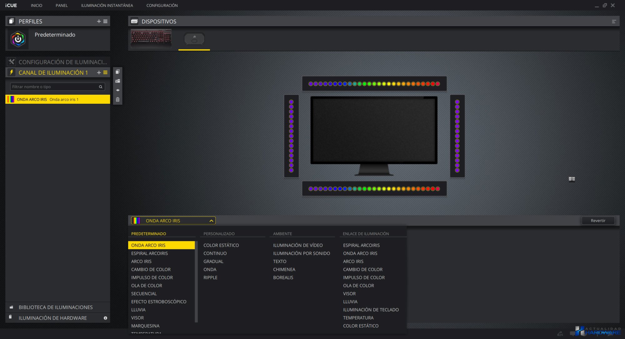Click the first purple LED on the top strip
This screenshot has height=339, width=625.
pyautogui.click(x=311, y=84)
